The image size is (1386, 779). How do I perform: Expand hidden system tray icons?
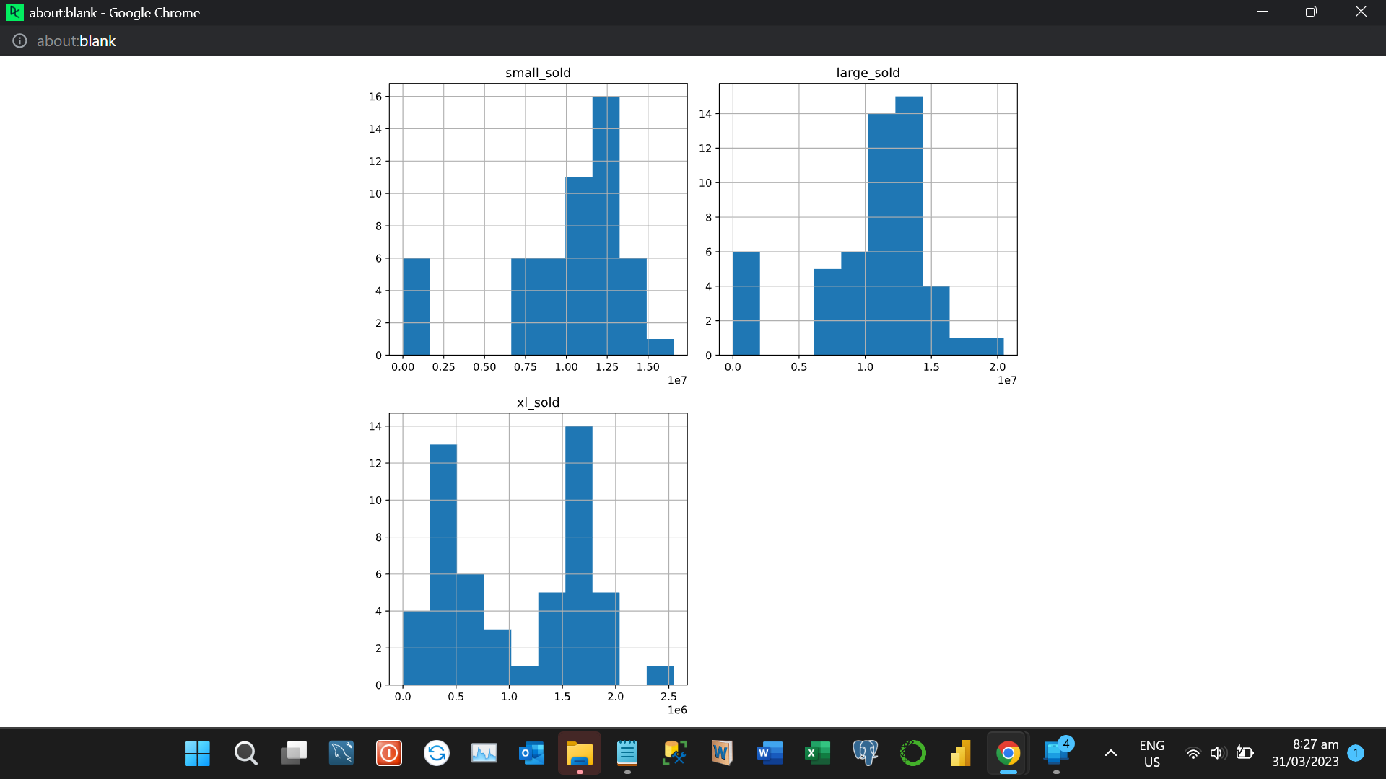1110,753
